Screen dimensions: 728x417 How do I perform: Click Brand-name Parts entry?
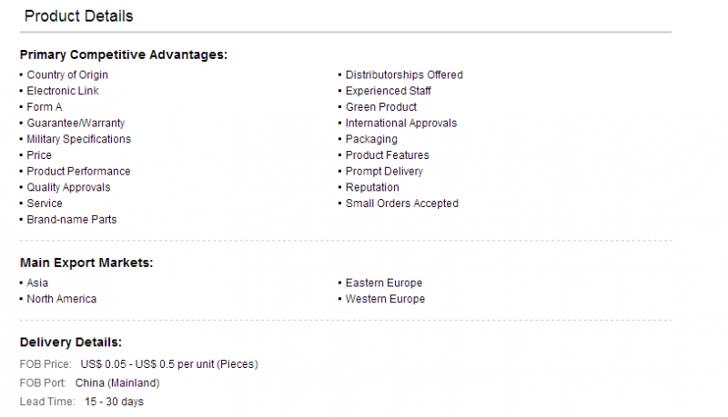point(72,220)
